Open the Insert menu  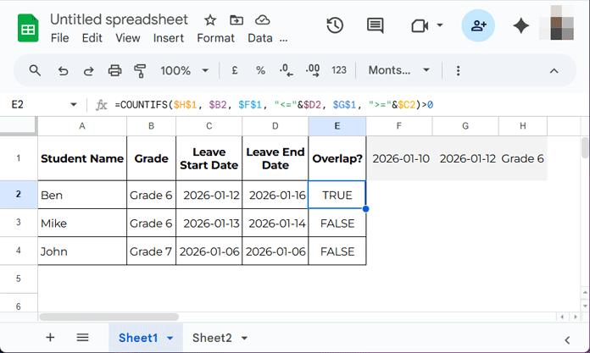pyautogui.click(x=169, y=38)
